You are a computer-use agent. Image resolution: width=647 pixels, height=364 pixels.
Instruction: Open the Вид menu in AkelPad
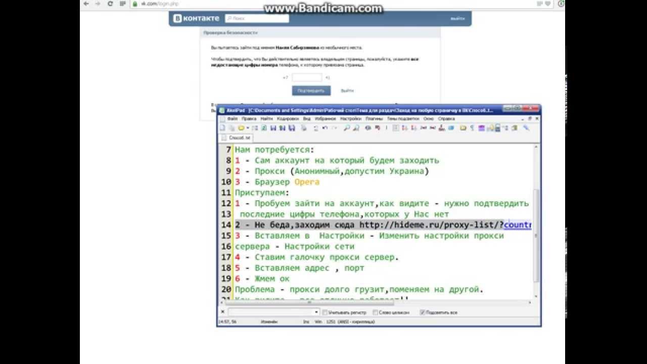[307, 119]
